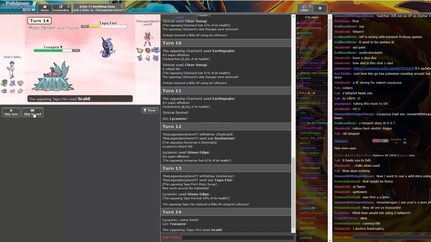The image size is (431, 242).
Task: Select user Lady Monita in user list
Action: pos(308,48)
